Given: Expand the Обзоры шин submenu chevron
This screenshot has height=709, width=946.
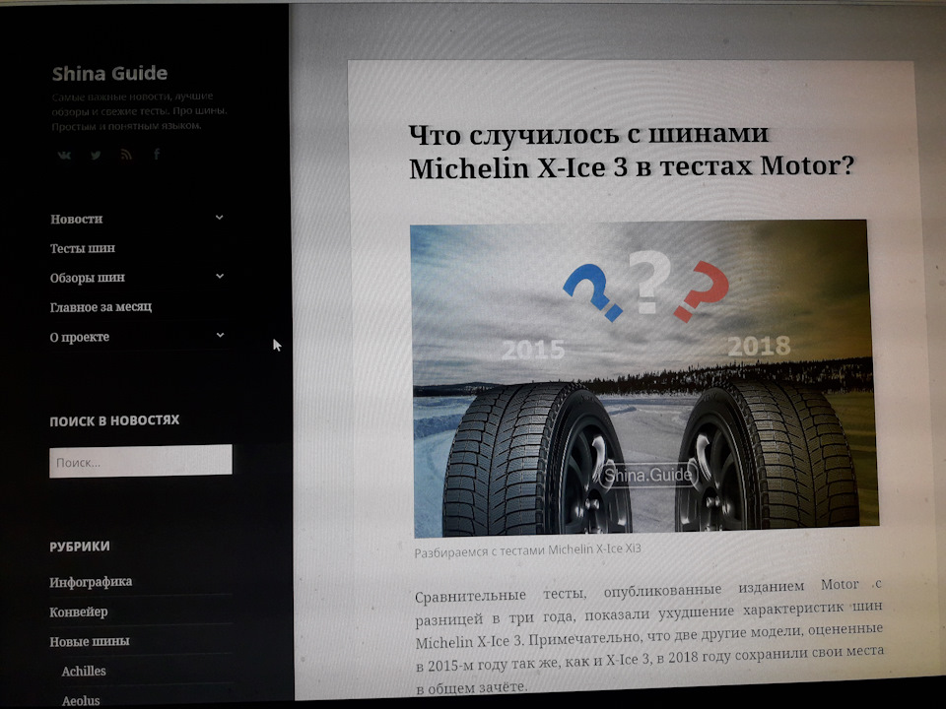Looking at the screenshot, I should pos(220,276).
